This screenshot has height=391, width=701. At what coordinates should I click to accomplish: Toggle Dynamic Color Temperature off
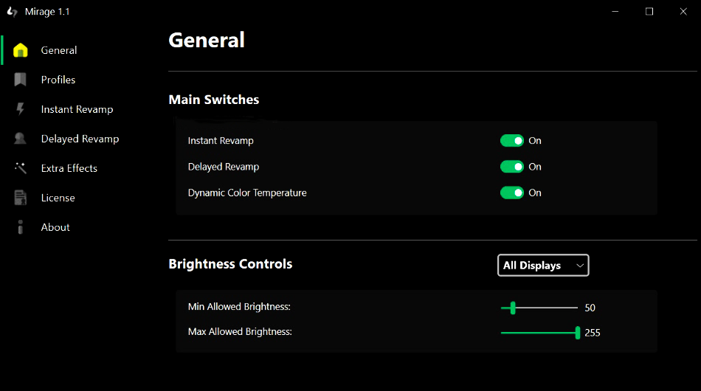click(512, 193)
